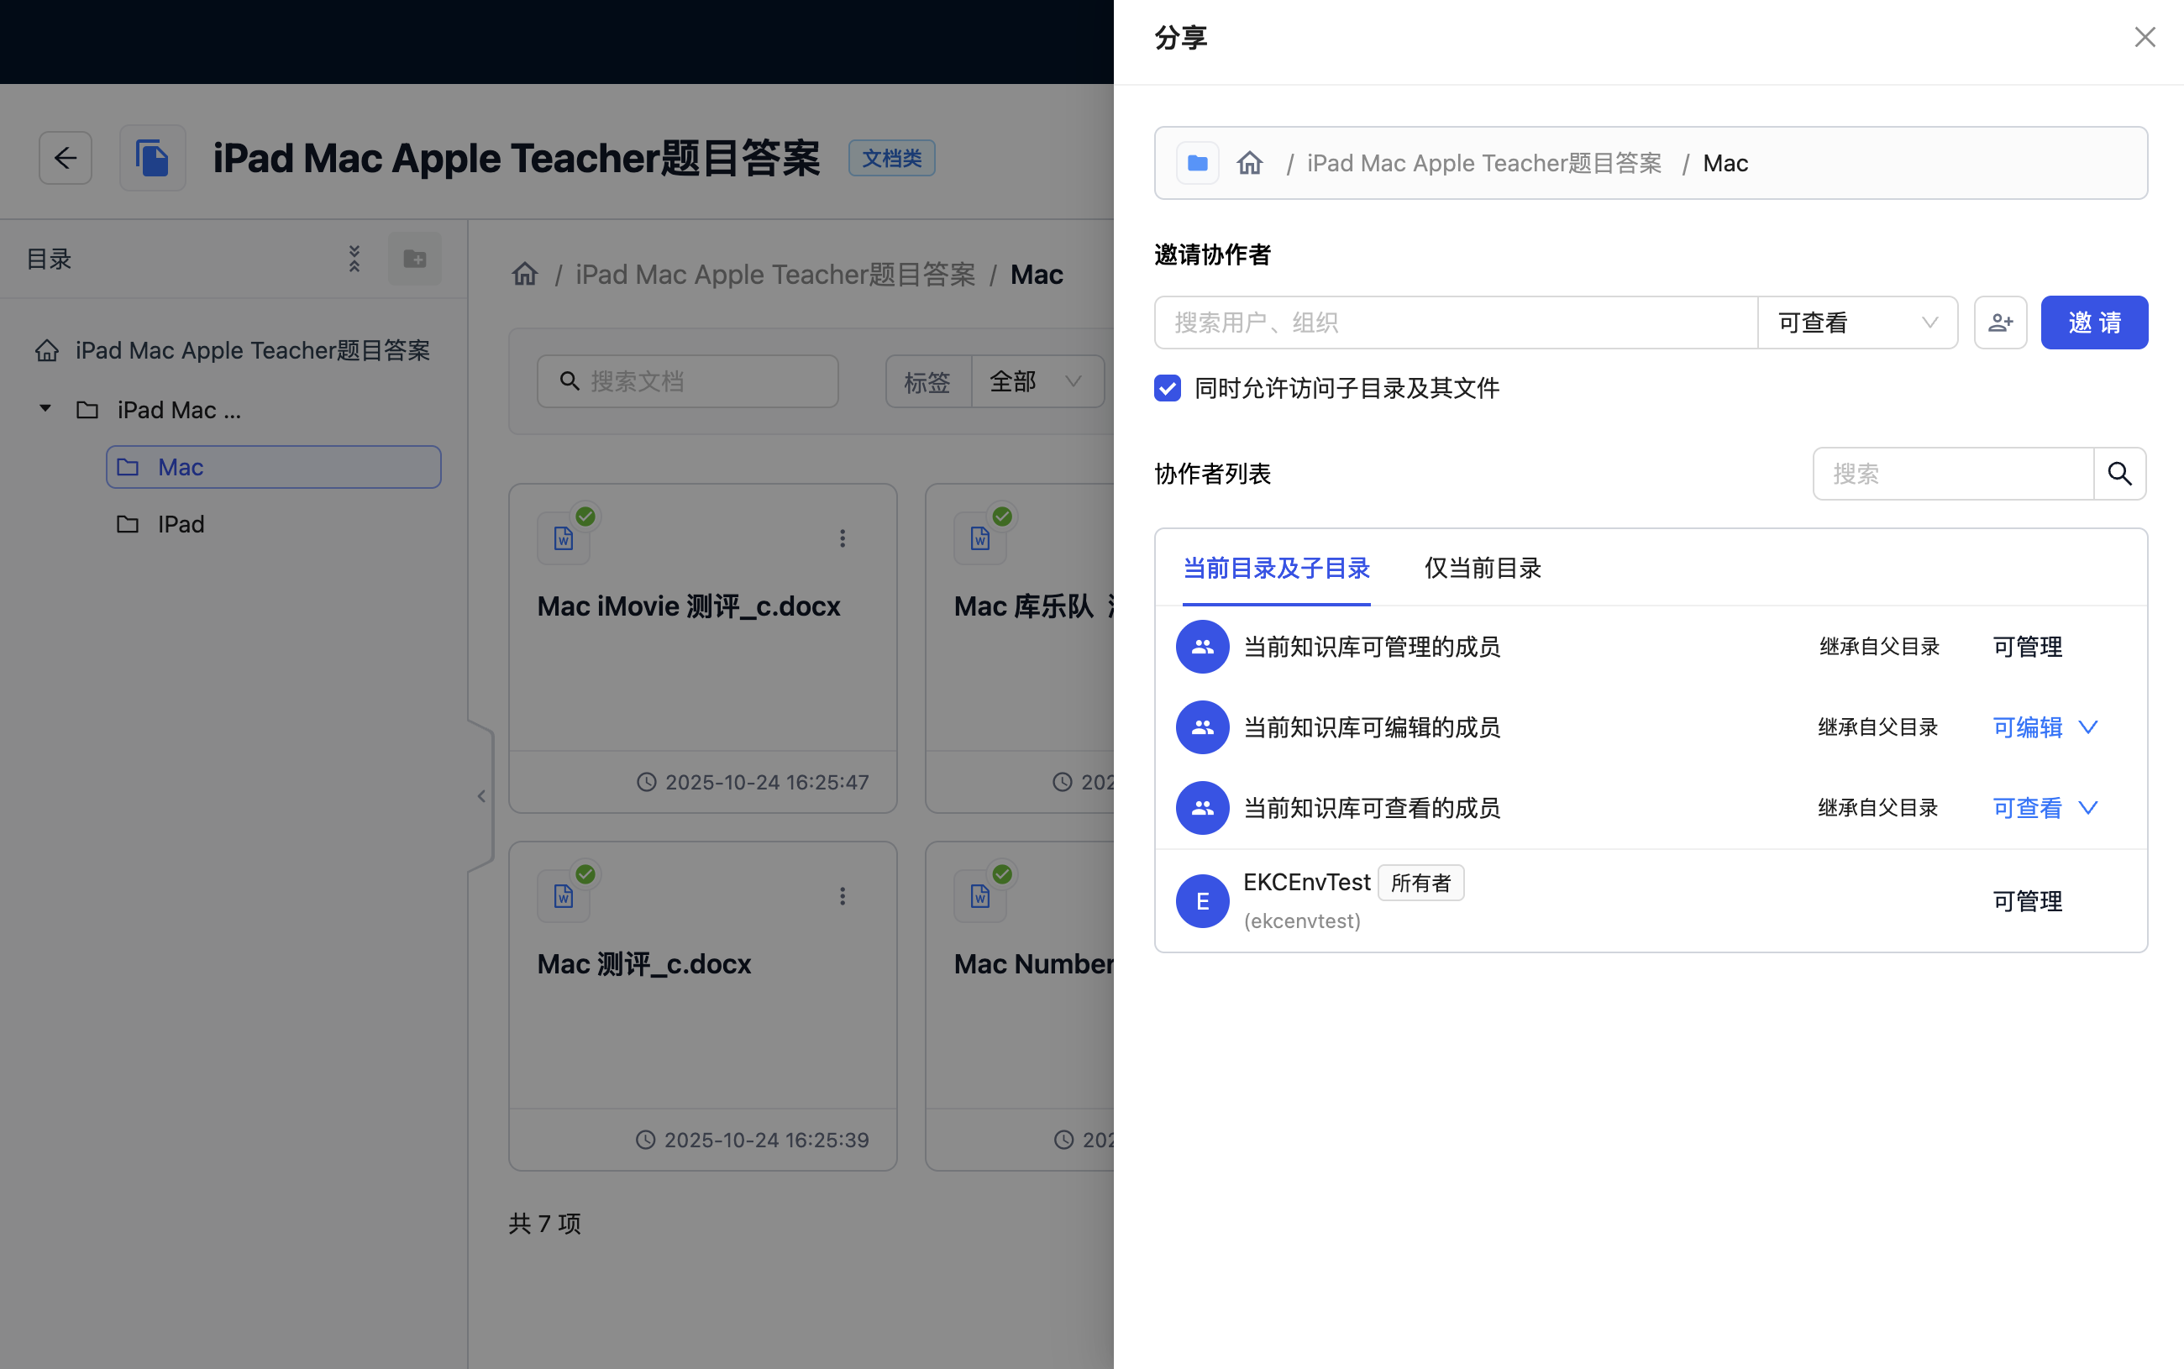Deselect the checkmark on Mac iMovie 测评_c.docx
2184x1369 pixels.
[585, 515]
